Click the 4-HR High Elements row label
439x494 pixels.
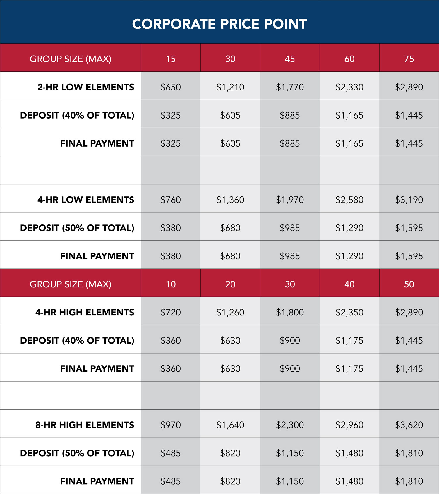click(x=85, y=312)
